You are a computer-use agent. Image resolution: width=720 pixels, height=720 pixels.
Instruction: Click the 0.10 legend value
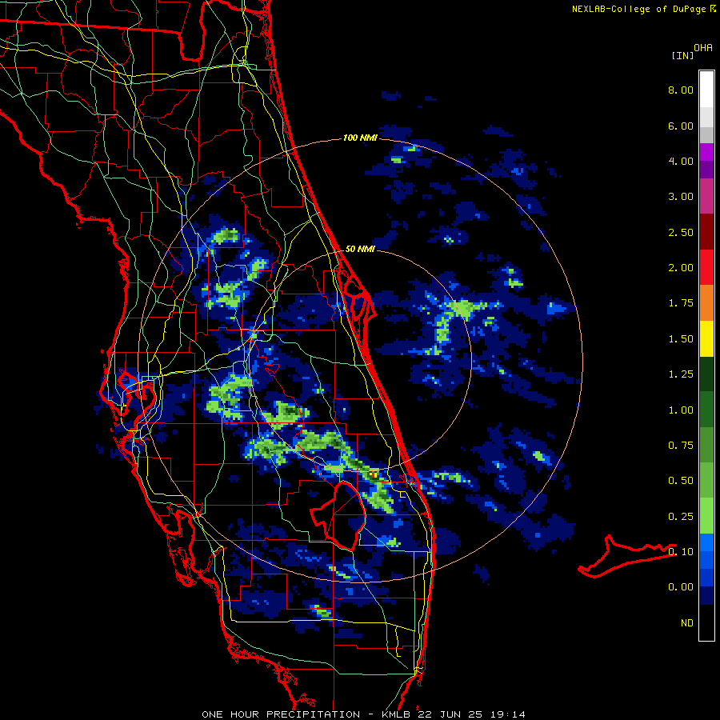click(681, 552)
